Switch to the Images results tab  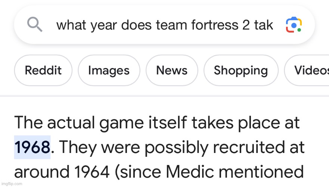pos(109,70)
